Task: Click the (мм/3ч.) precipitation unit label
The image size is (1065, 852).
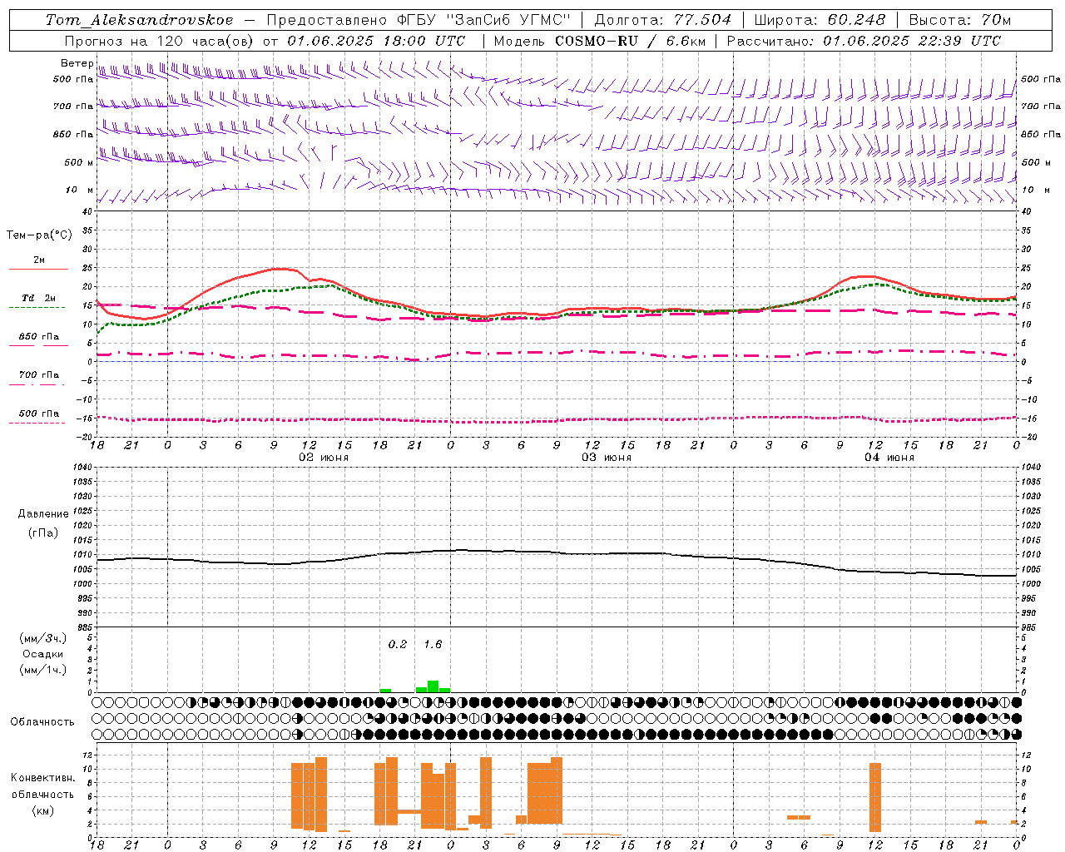Action: click(x=43, y=638)
